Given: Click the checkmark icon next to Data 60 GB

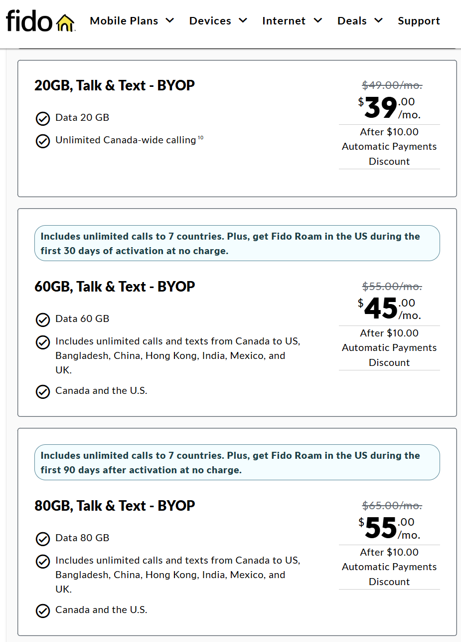Looking at the screenshot, I should click(43, 320).
